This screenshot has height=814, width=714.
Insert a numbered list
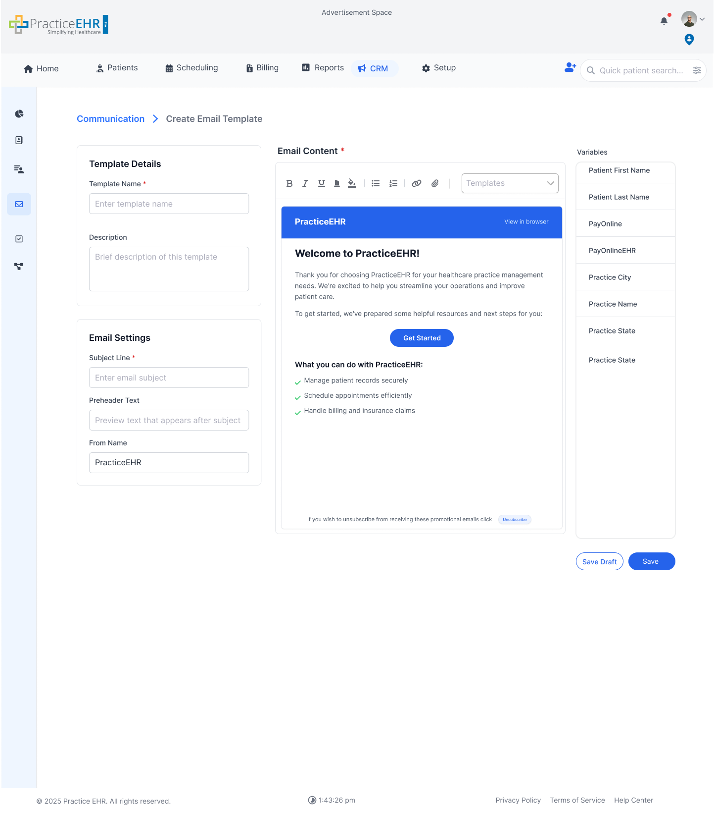click(393, 183)
